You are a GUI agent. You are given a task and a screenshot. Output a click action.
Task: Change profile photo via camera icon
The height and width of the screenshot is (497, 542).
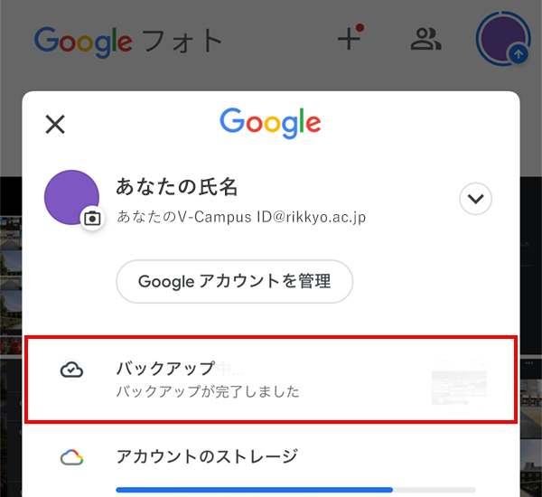point(92,219)
